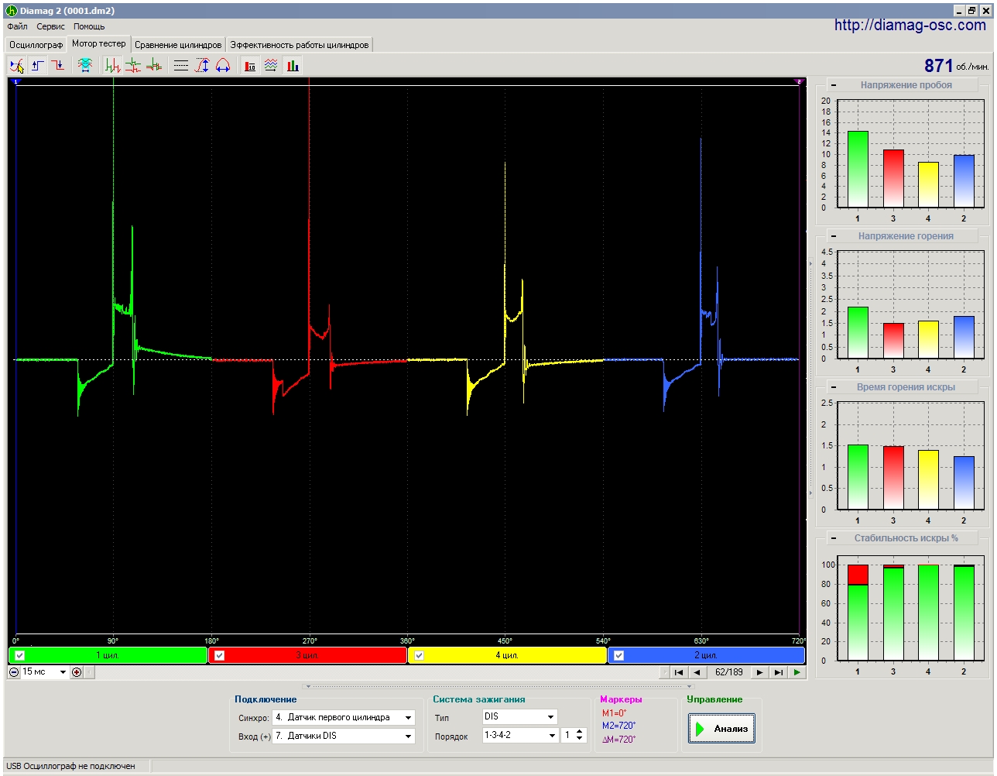
Task: Switch to the Сравнение цилиндров tab
Action: 178,45
